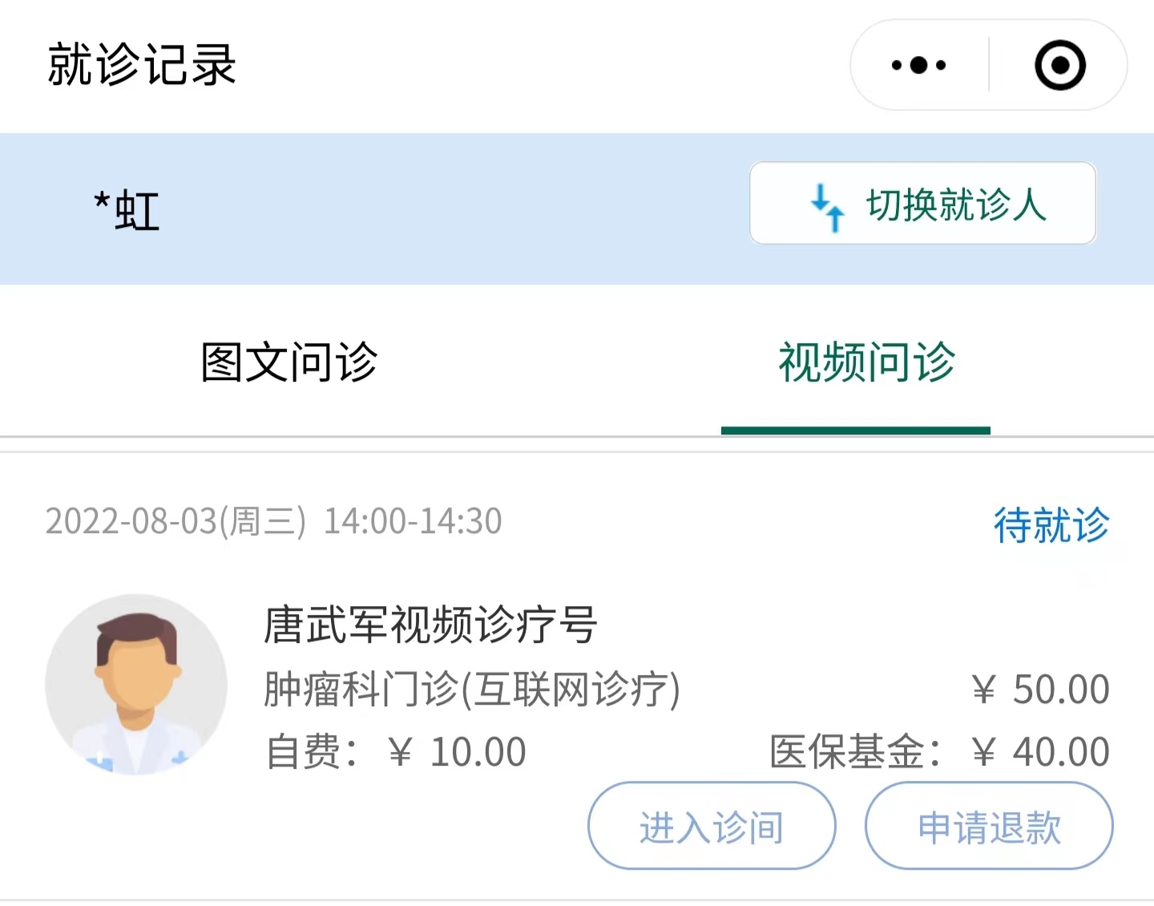1154x906 pixels.
Task: Tap the 2022-08-03(周三) appointment date
Action: pos(176,521)
